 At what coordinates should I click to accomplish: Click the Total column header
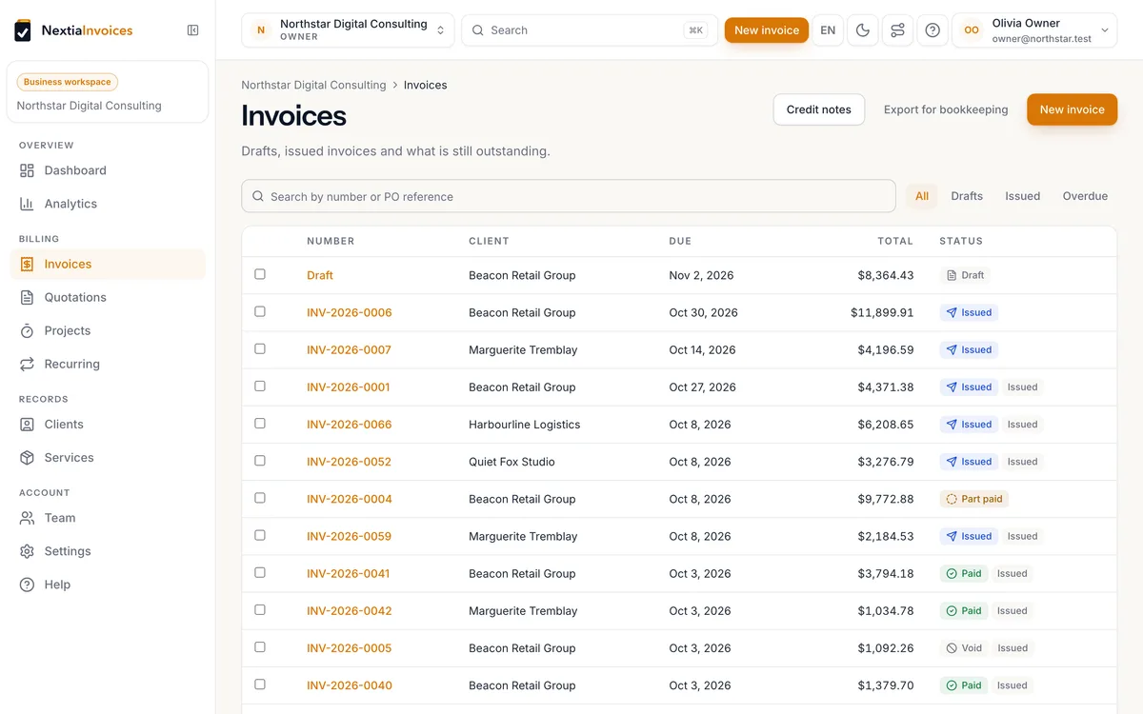[895, 241]
